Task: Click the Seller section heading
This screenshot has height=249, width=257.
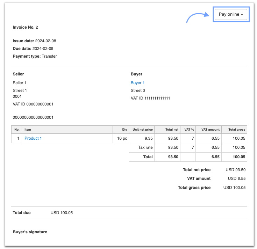Action: coord(18,74)
